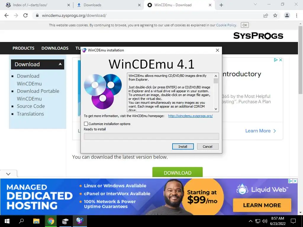Collapse the Download sidebar section

point(60,64)
